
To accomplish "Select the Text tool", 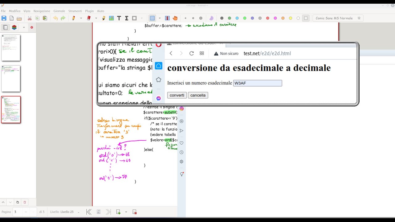I will [x=119, y=18].
